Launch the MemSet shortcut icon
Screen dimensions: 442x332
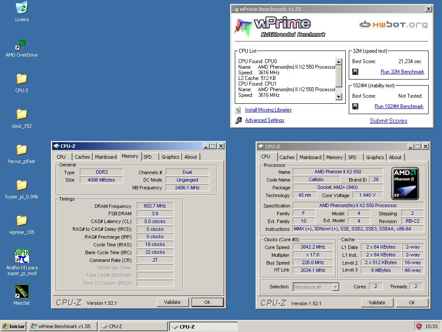[22, 291]
